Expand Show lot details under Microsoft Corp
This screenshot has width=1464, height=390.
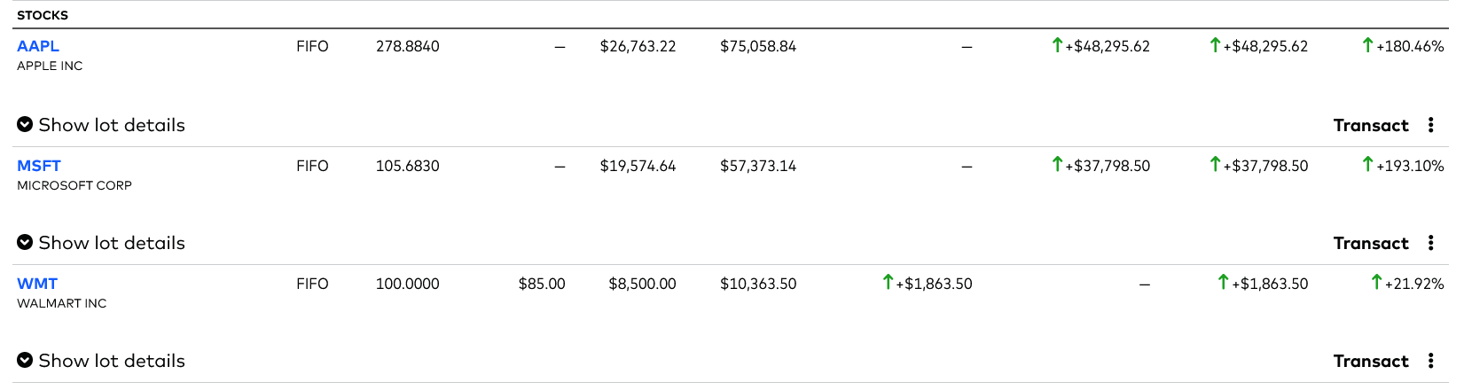click(101, 243)
